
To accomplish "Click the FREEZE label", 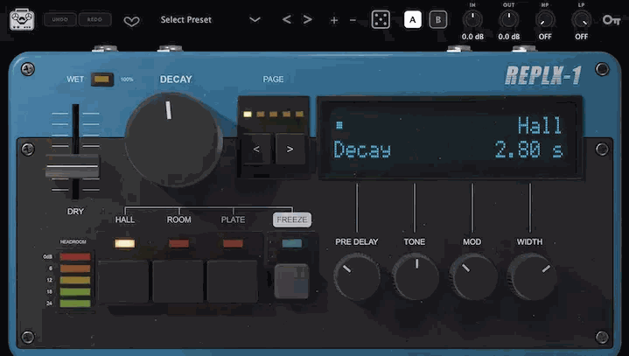I will pos(292,220).
